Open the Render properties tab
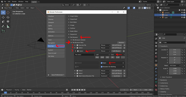The height and width of the screenshot is (97, 186). click(x=156, y=43)
